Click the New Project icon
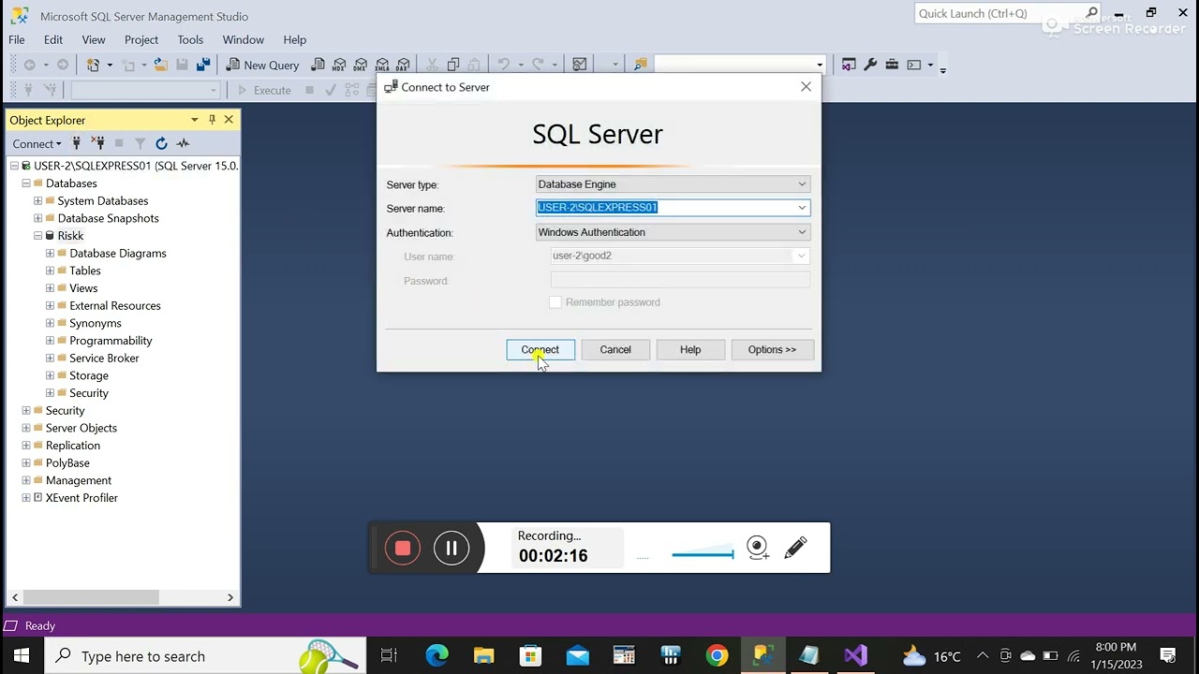Screen dimensions: 1199x674 (93, 65)
